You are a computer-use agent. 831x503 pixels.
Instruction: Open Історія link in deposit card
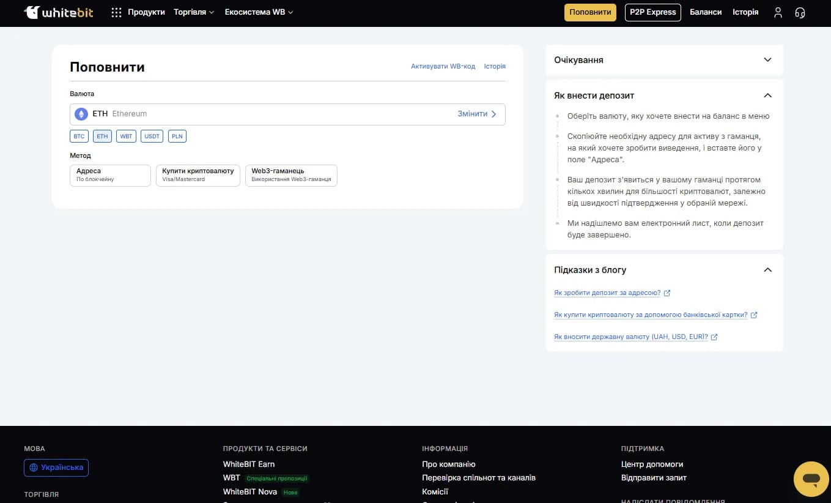coord(495,66)
